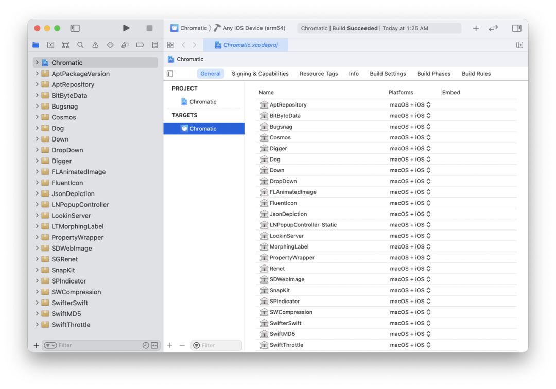Open the Debug navigator
This screenshot has height=389, width=556.
(x=125, y=45)
